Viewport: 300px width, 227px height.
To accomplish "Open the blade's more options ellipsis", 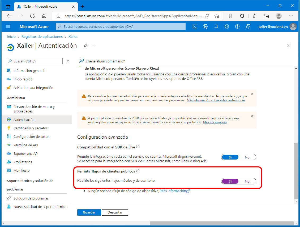I will 94,46.
